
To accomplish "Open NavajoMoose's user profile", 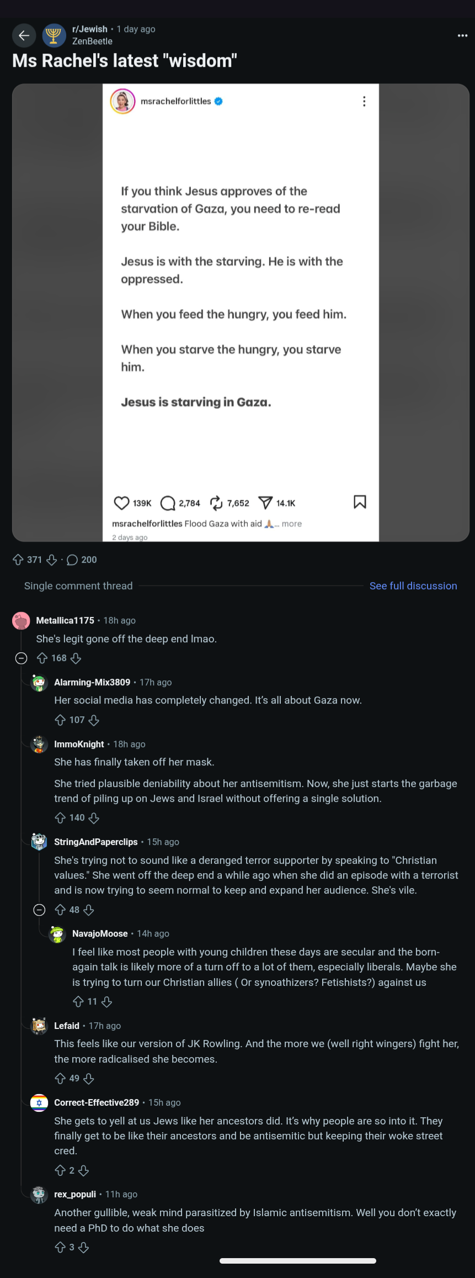I will [100, 933].
